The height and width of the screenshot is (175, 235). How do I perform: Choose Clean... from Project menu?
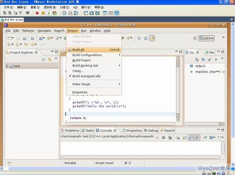point(94,71)
